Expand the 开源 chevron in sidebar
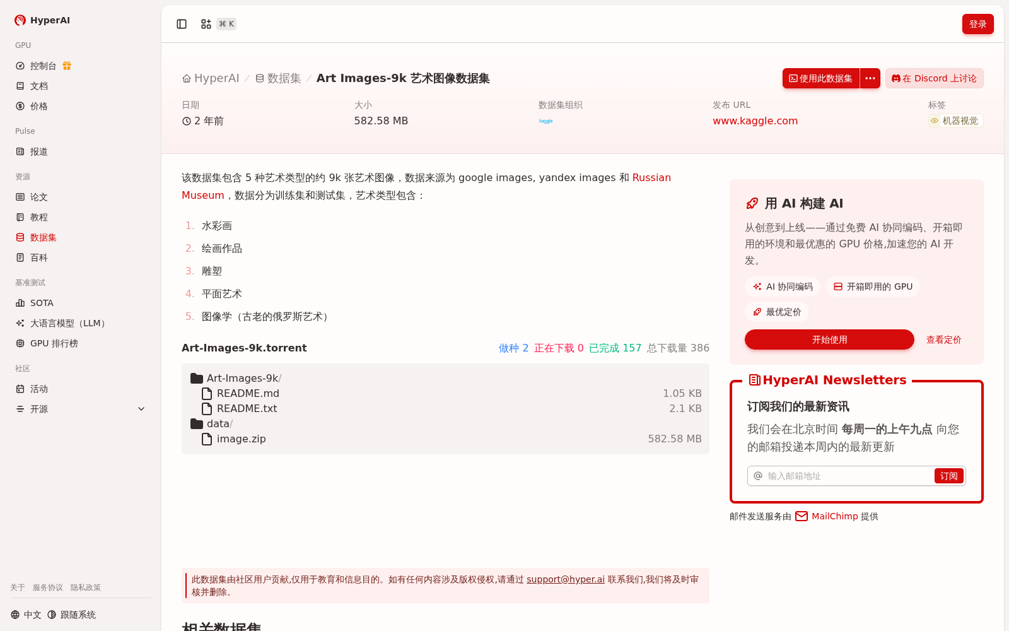1009x631 pixels. [141, 409]
